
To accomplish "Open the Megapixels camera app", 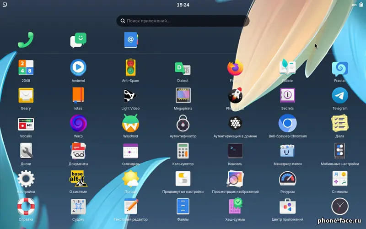I will click(x=183, y=96).
